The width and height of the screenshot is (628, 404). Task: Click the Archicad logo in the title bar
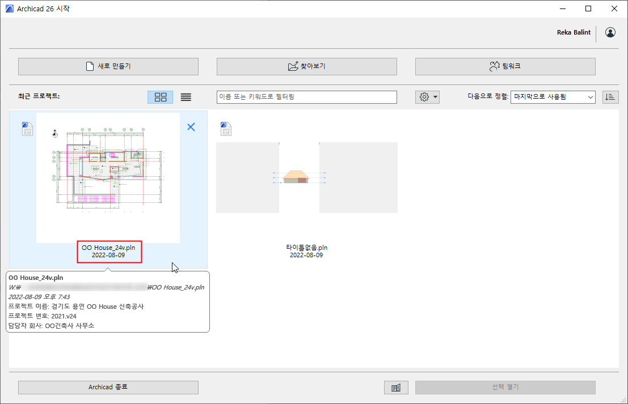(x=9, y=8)
